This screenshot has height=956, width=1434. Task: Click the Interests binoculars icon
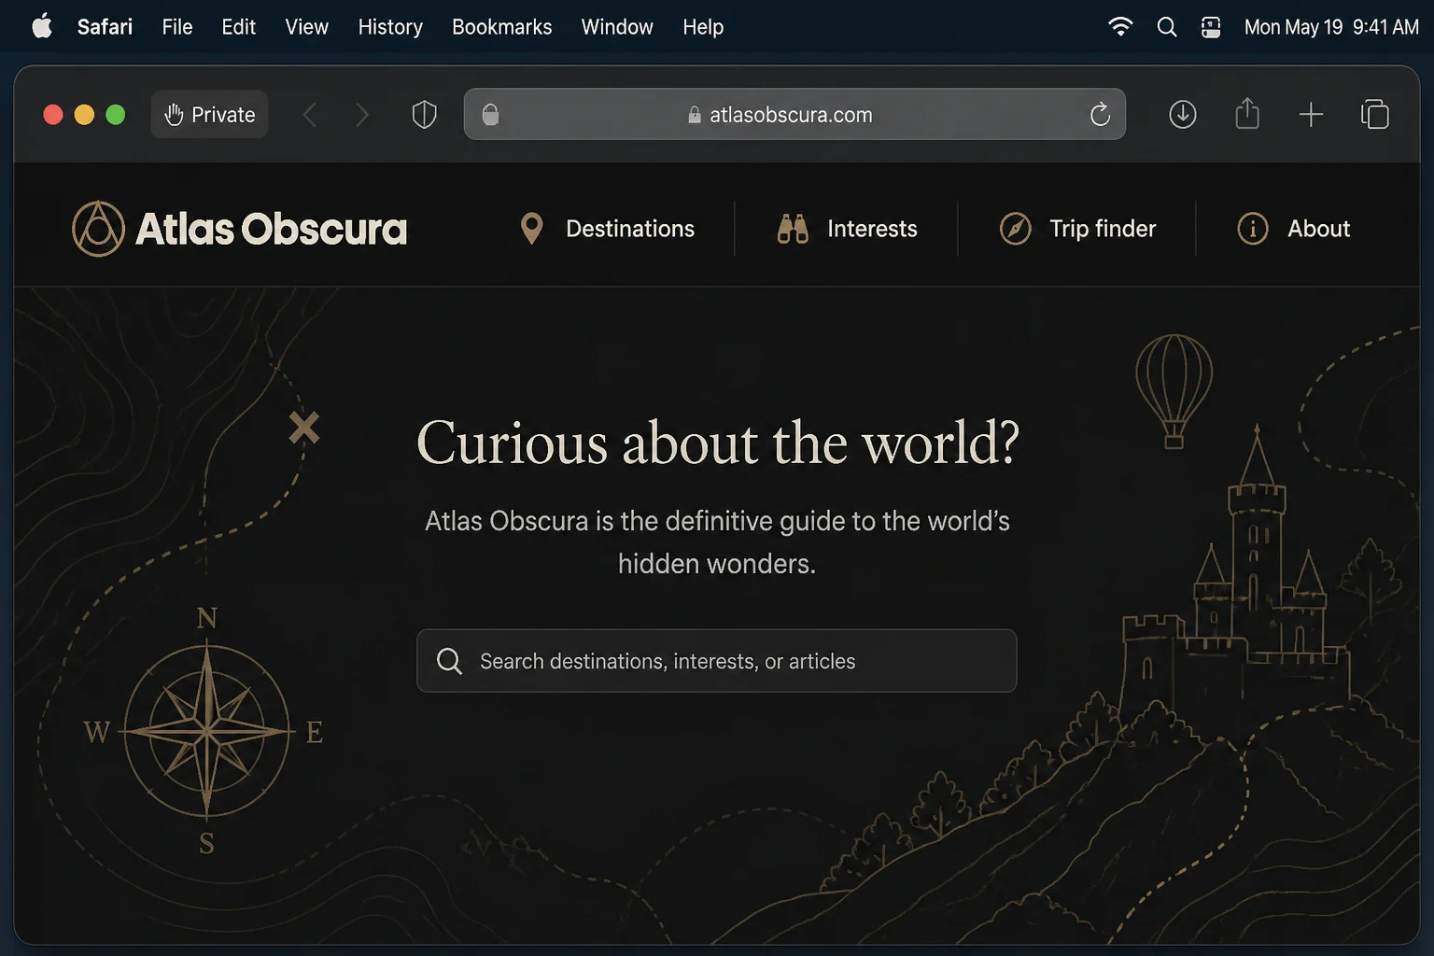[x=793, y=229]
